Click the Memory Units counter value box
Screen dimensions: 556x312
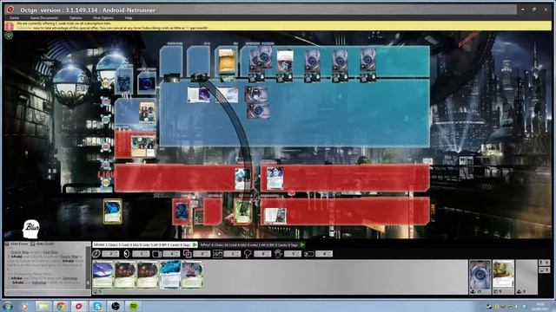171,254
